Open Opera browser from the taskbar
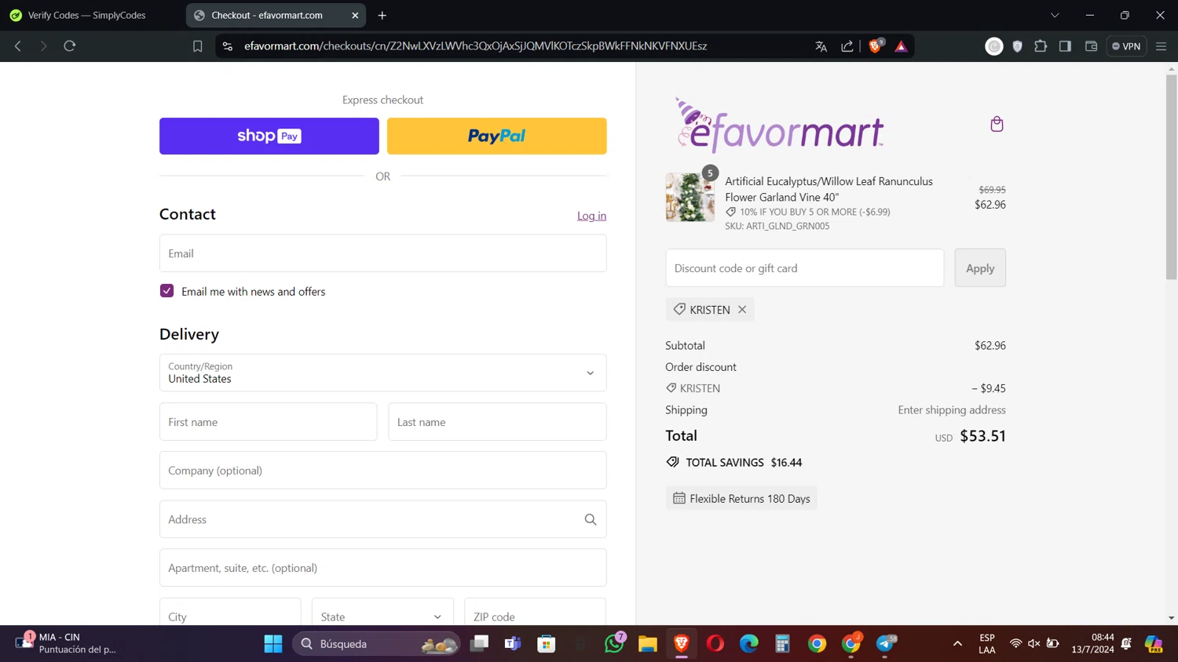 coord(715,644)
